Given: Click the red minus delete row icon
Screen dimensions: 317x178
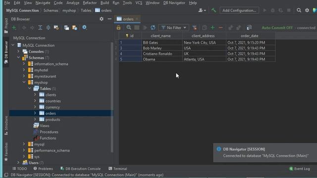Looking at the screenshot, I should [x=220, y=28].
